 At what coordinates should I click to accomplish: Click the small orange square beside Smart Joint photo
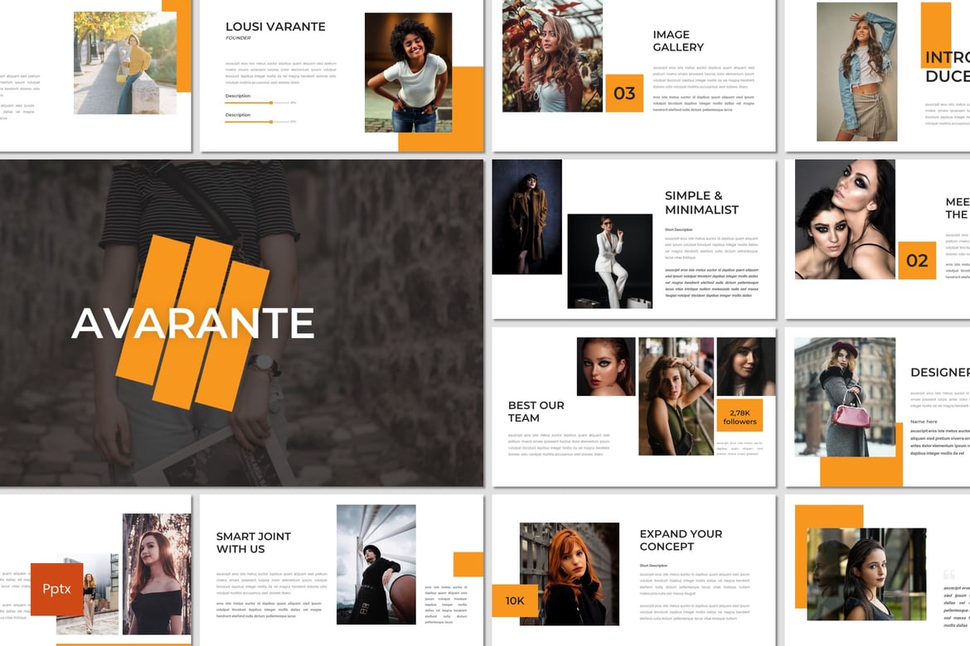click(468, 564)
